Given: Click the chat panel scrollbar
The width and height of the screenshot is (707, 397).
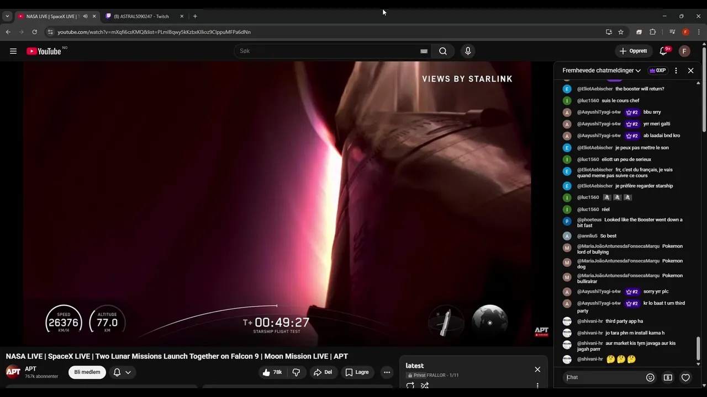Looking at the screenshot, I should [x=699, y=348].
